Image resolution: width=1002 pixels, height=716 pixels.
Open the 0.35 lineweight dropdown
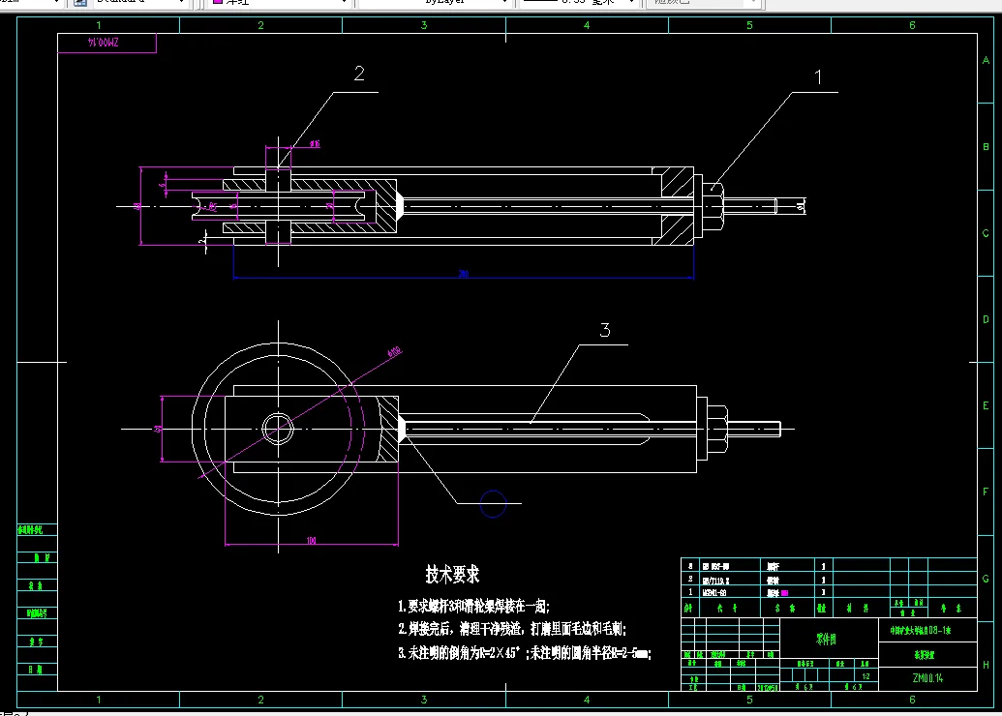point(580,3)
